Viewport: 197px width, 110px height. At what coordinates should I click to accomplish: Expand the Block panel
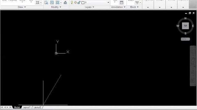coord(134,7)
